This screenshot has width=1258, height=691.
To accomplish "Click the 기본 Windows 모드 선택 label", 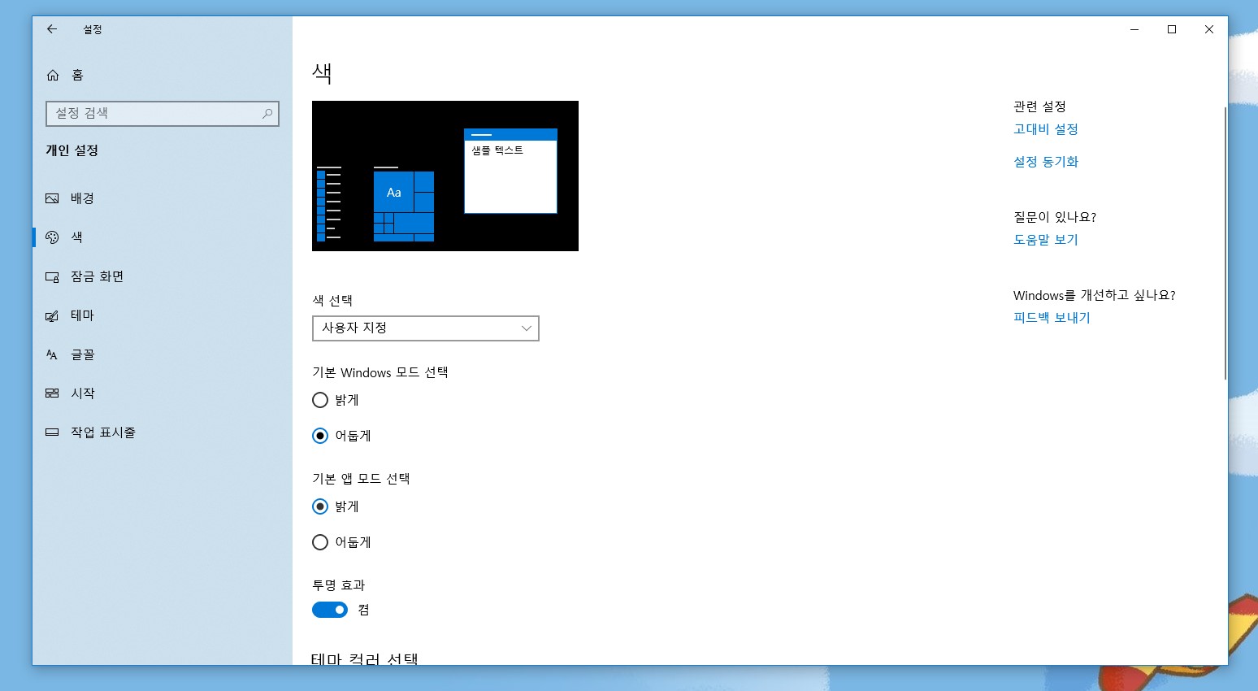I will 380,372.
